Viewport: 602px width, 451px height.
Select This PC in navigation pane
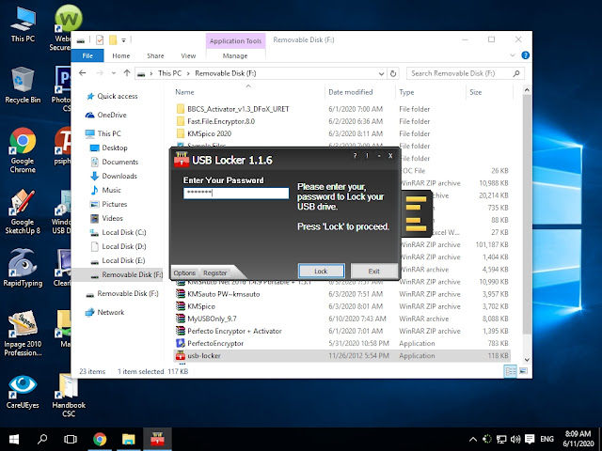pos(109,133)
